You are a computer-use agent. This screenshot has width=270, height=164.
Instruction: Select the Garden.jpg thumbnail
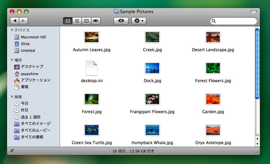[213, 99]
